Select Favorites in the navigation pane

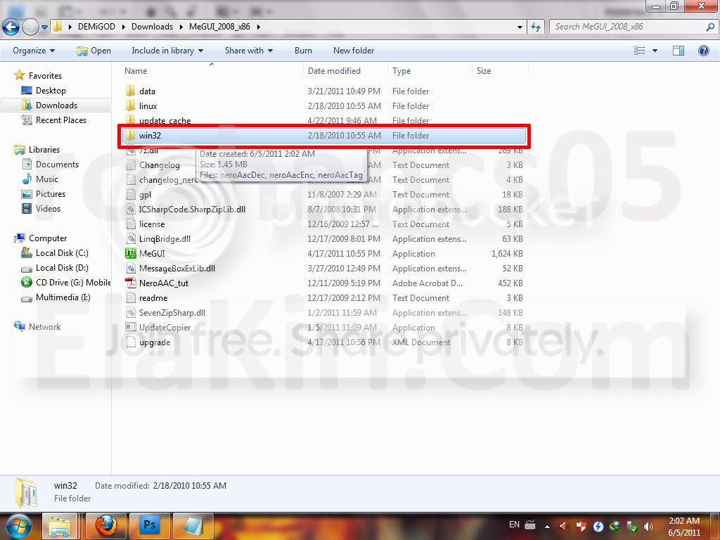45,76
